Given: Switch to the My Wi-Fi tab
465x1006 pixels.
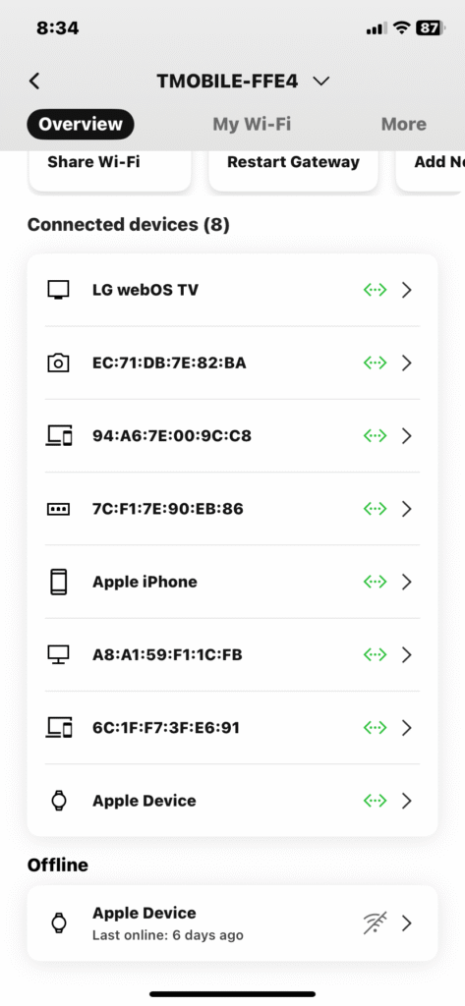Looking at the screenshot, I should click(252, 124).
